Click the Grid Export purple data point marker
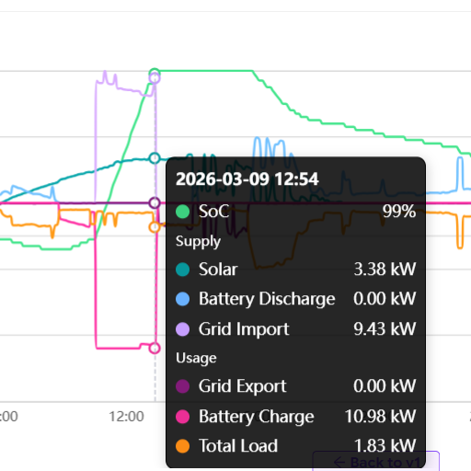This screenshot has height=471, width=471. pos(155,202)
